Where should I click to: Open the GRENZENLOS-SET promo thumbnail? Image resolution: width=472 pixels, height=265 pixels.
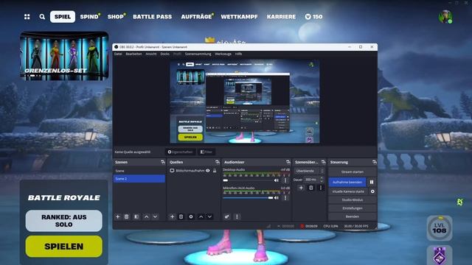coord(64,56)
